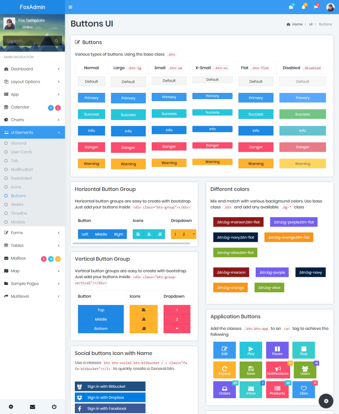Open the Inbox application button

point(251,389)
